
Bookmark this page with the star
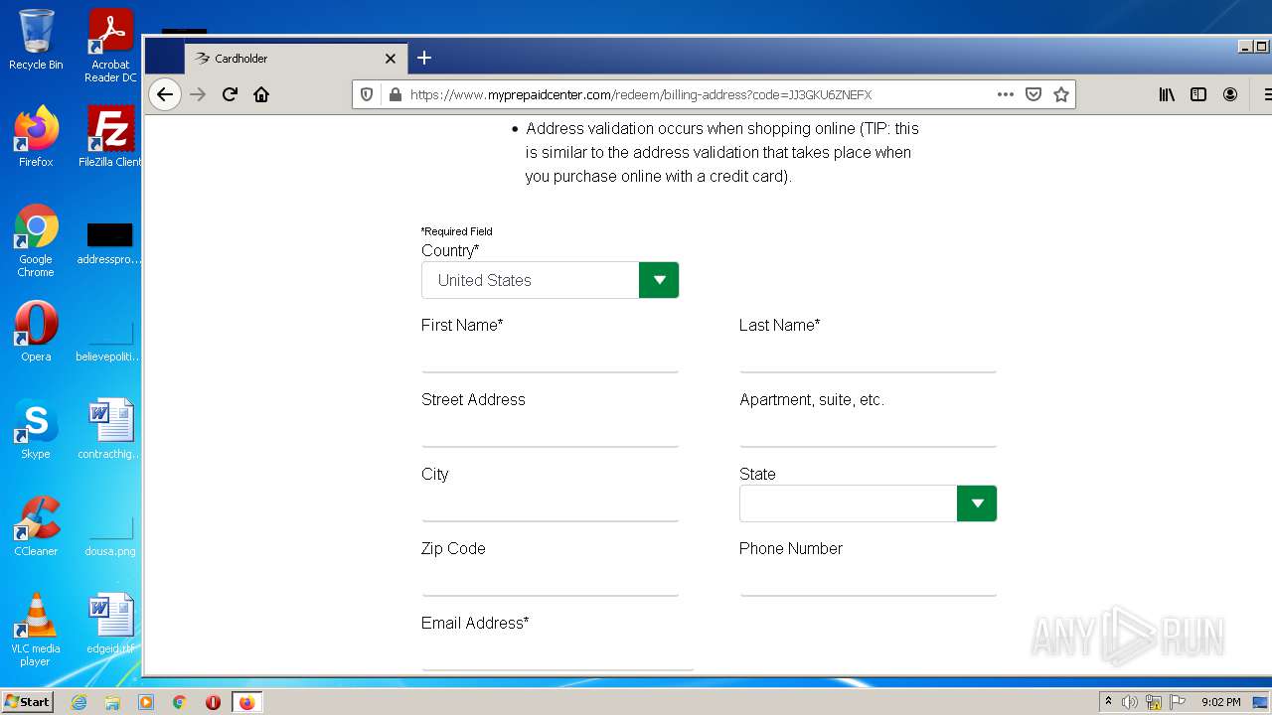pyautogui.click(x=1061, y=94)
